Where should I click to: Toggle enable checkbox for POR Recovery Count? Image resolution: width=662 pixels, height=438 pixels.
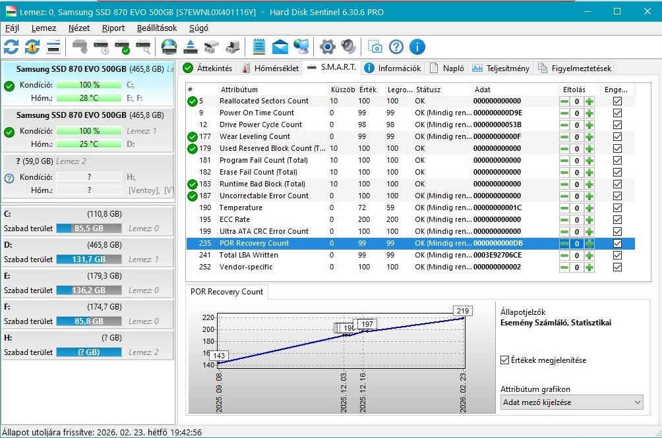click(x=617, y=243)
